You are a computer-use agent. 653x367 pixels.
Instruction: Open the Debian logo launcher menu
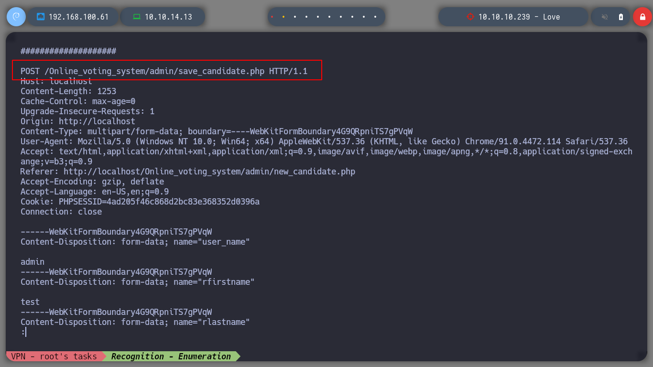[16, 17]
